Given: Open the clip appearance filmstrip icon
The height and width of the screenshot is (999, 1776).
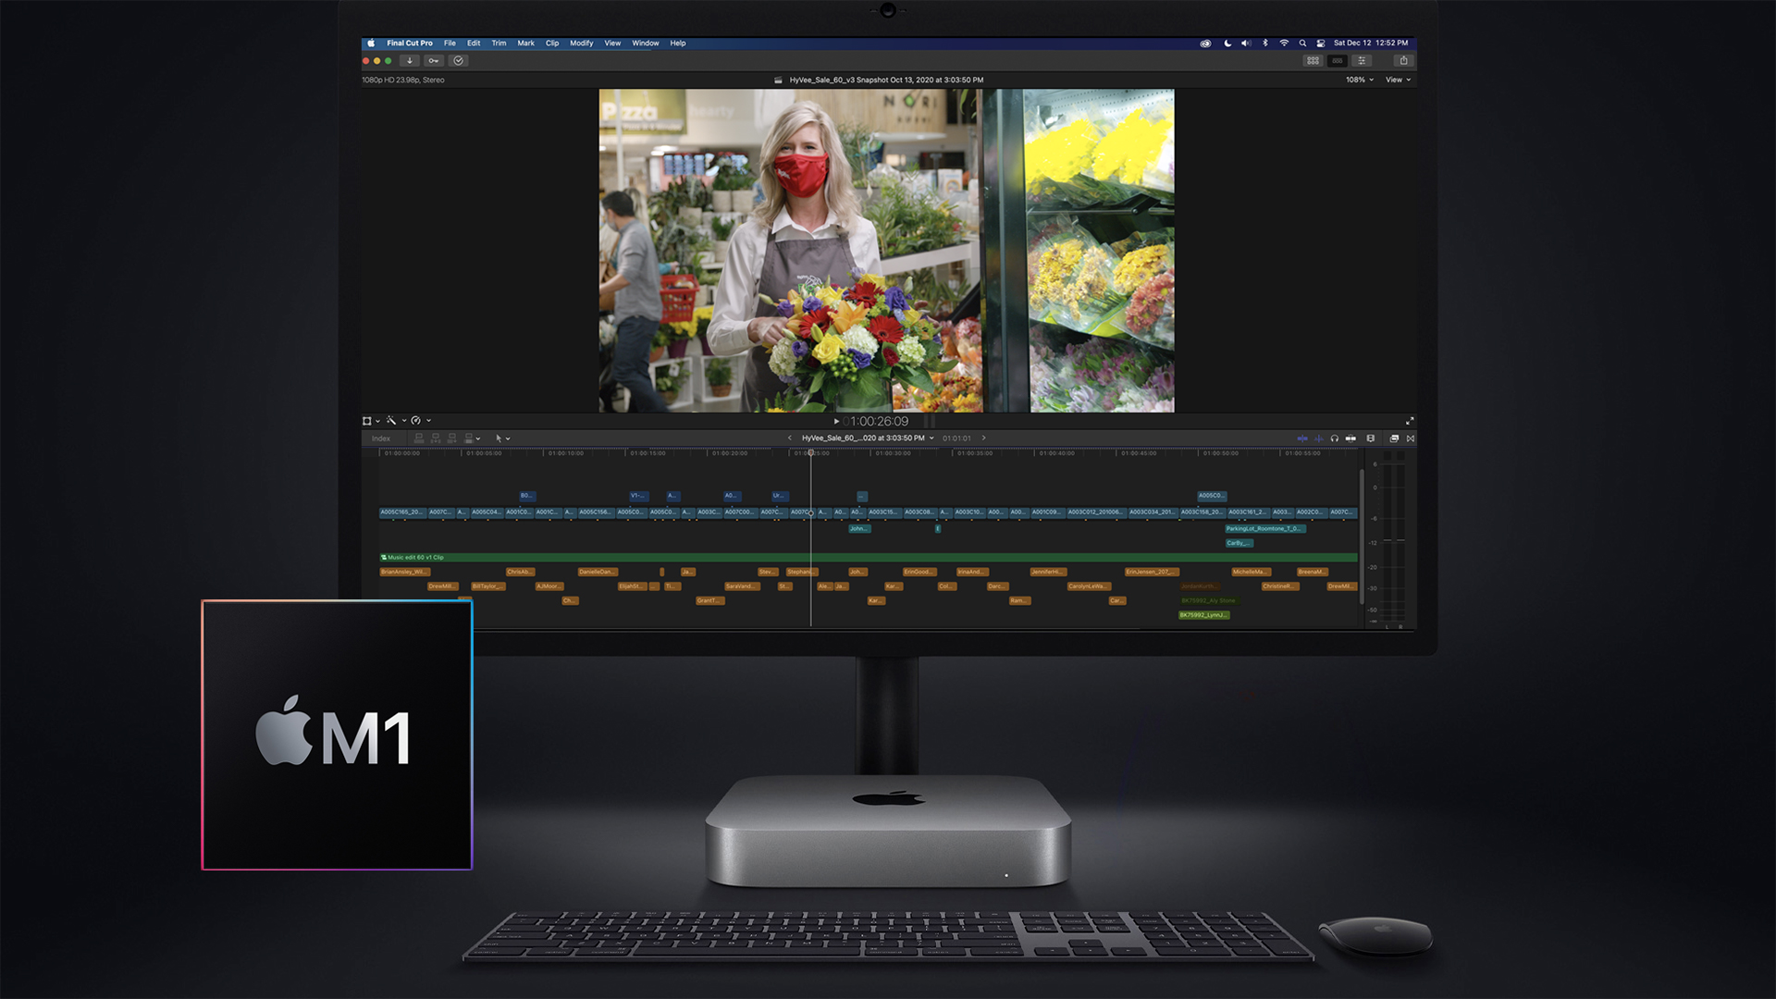Looking at the screenshot, I should tap(1371, 438).
